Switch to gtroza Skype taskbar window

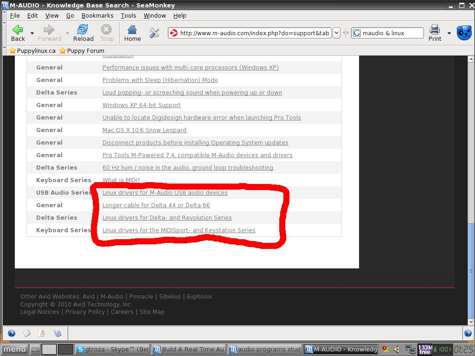point(112,350)
